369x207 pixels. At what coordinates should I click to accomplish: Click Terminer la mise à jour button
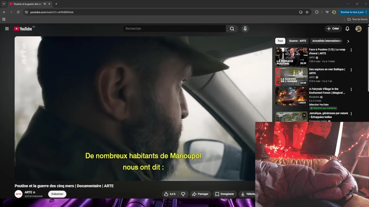pyautogui.click(x=353, y=12)
